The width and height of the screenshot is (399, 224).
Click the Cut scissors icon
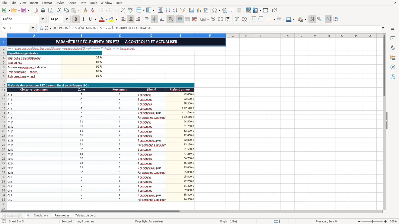point(59,10)
